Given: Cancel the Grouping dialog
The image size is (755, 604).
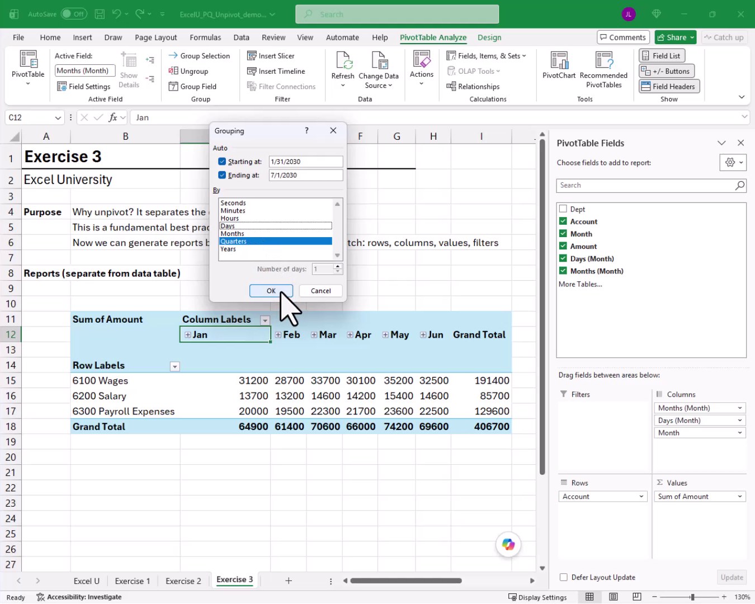Looking at the screenshot, I should click(x=320, y=291).
